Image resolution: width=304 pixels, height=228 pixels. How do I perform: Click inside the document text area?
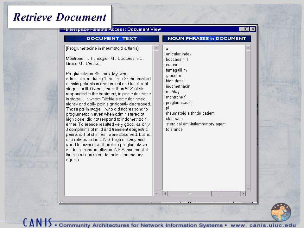pyautogui.click(x=109, y=120)
